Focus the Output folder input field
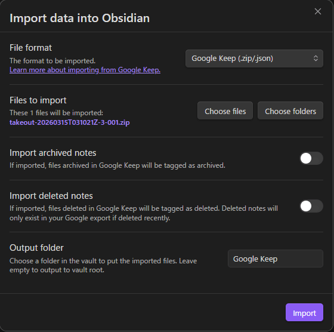The image size is (334, 332). 275,259
